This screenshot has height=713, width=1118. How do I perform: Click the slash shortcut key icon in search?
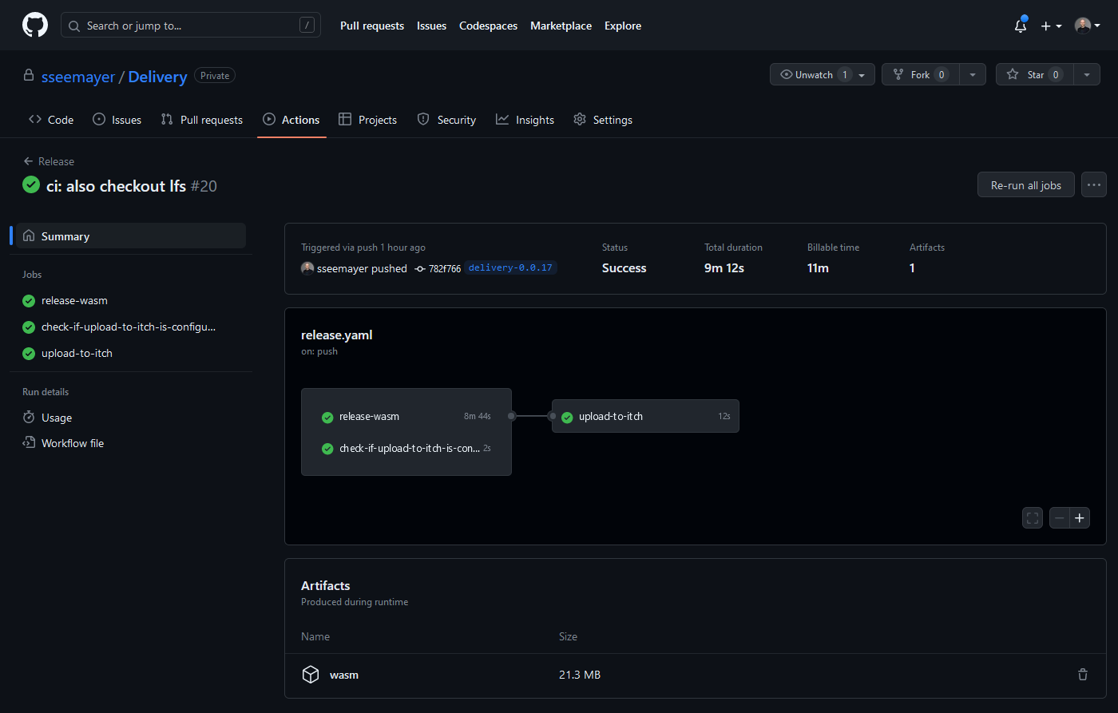(307, 26)
